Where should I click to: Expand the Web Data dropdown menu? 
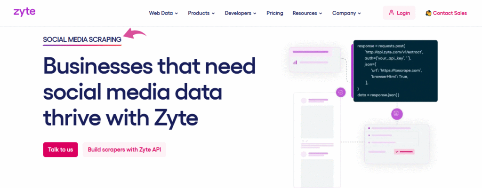[x=163, y=13]
